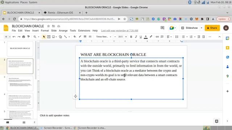Open a new Chrome tab

click(x=86, y=13)
